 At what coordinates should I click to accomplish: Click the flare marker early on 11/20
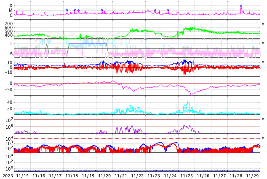coord(102,10)
